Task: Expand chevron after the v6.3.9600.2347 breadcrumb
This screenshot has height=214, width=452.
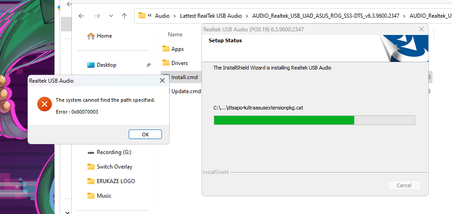Action: pyautogui.click(x=404, y=16)
